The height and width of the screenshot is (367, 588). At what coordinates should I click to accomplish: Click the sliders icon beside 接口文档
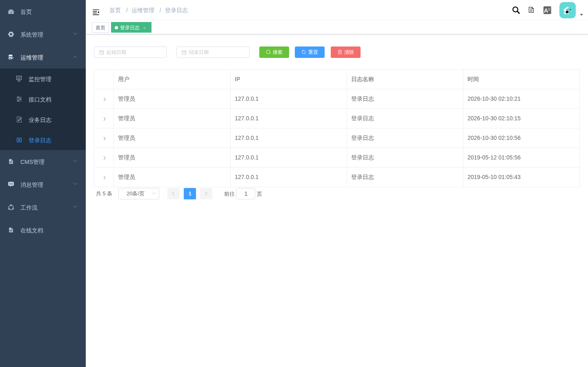[x=19, y=99]
